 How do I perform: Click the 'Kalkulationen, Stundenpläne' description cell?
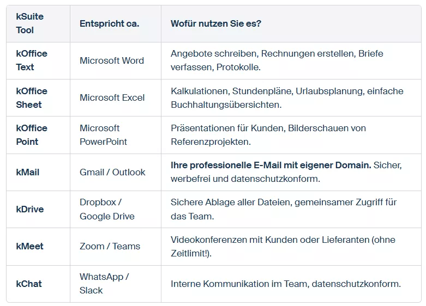point(291,97)
